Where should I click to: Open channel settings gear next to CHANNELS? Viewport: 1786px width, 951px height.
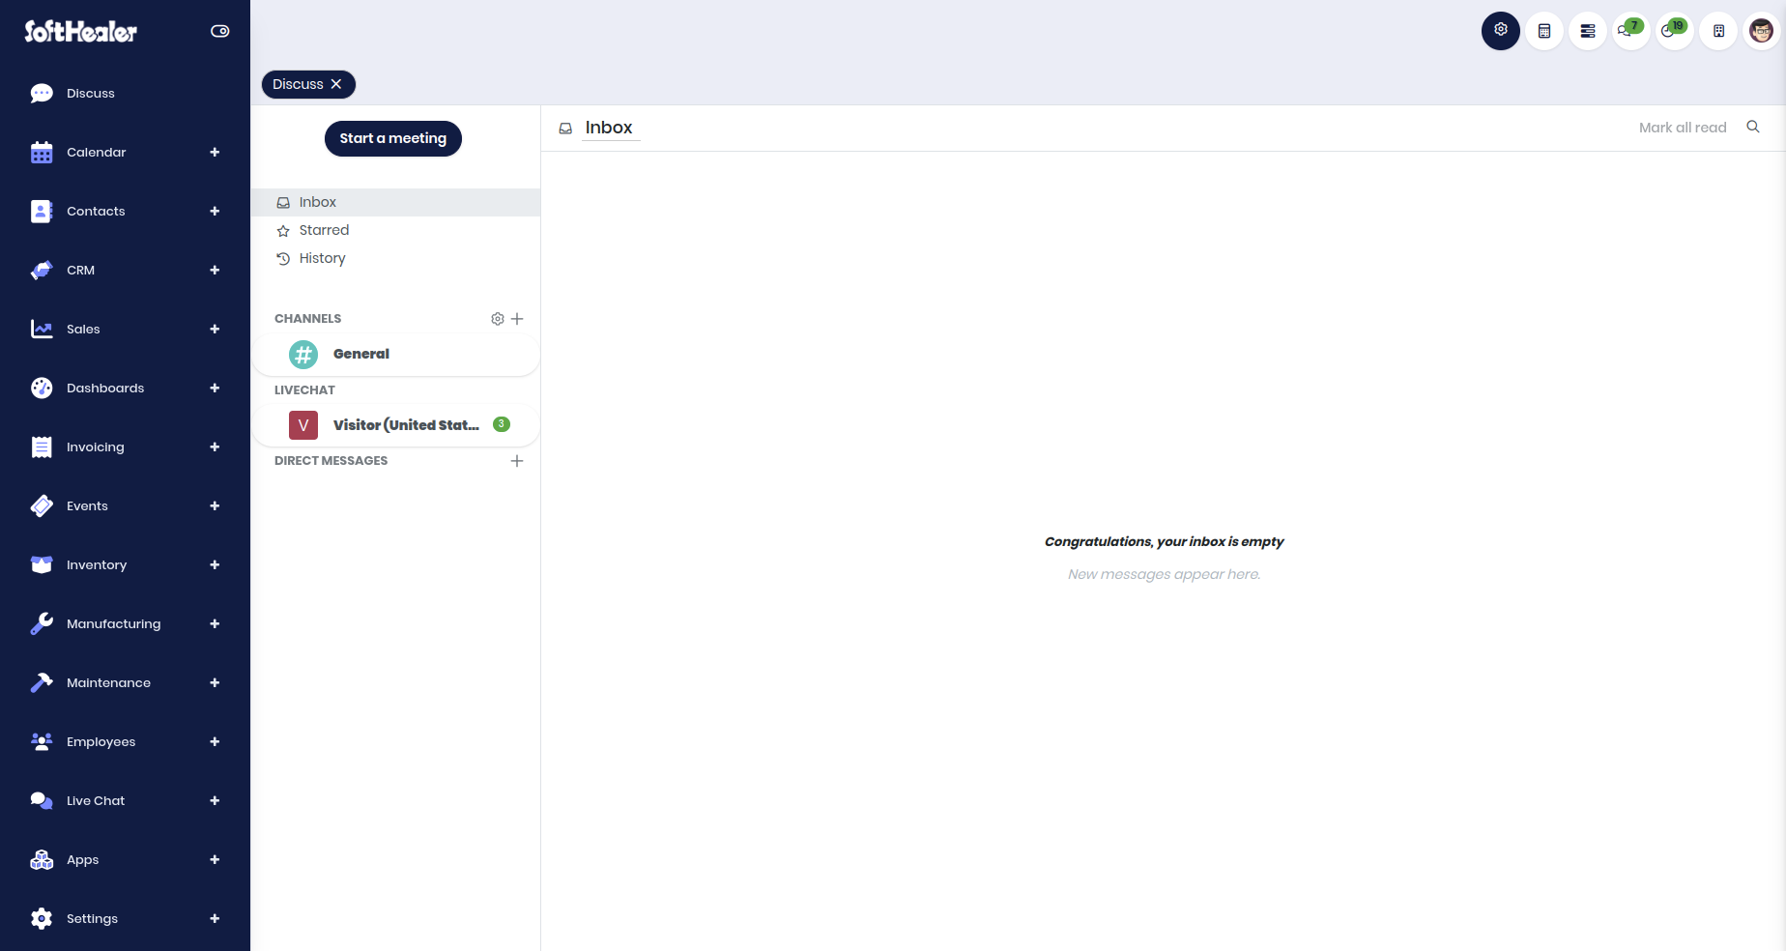click(498, 319)
